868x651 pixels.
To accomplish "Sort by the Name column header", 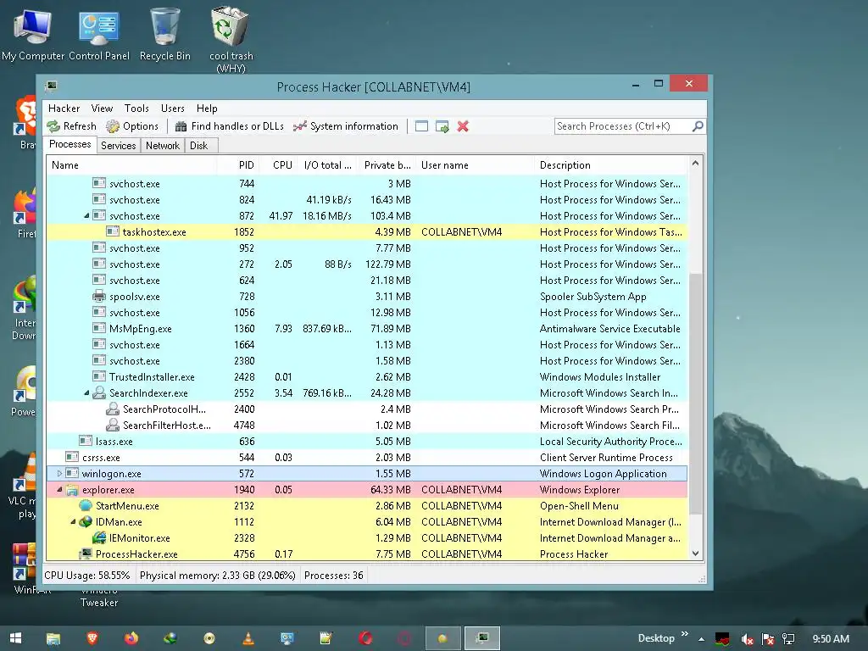I will (x=131, y=165).
